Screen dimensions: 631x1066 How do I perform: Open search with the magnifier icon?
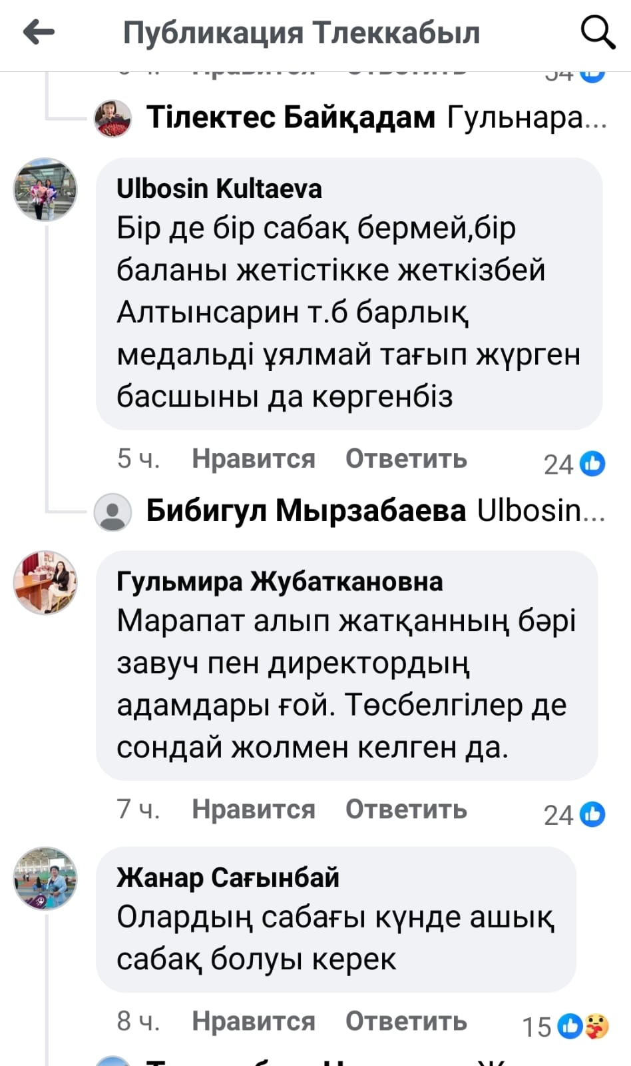(597, 32)
